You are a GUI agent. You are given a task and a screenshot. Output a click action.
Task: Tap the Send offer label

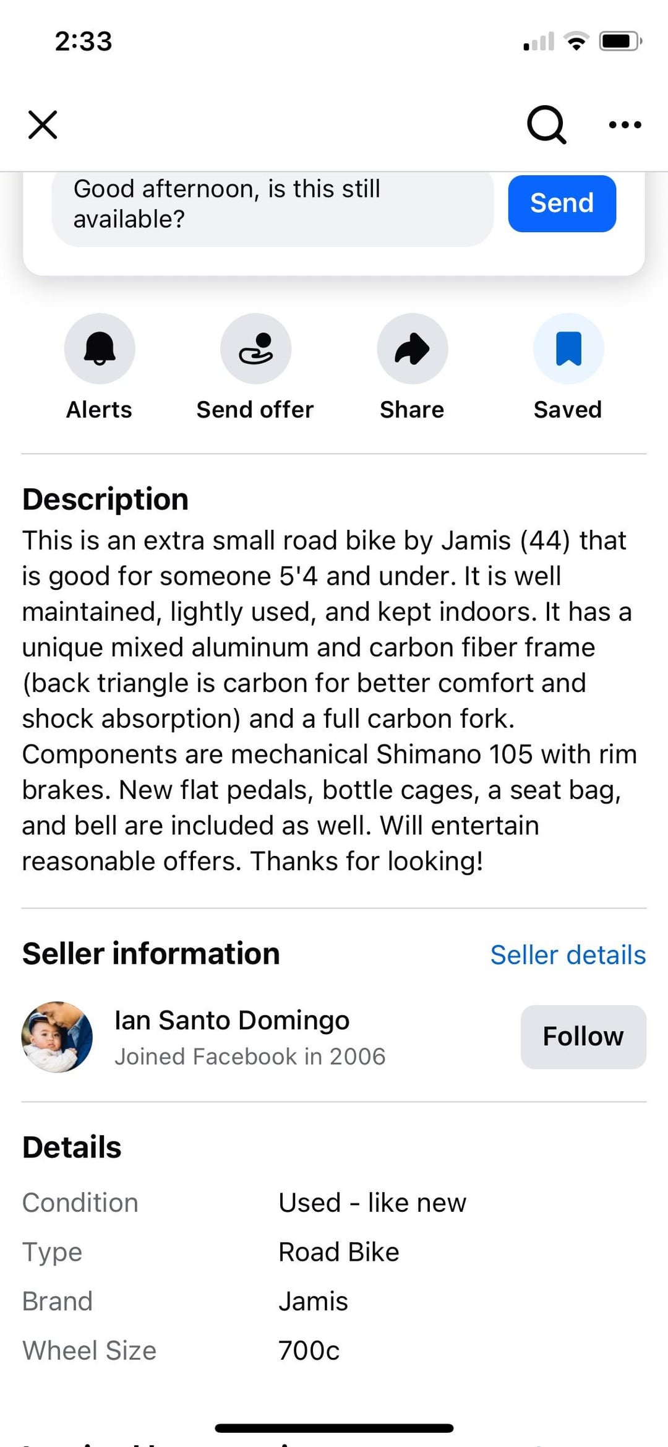click(255, 410)
